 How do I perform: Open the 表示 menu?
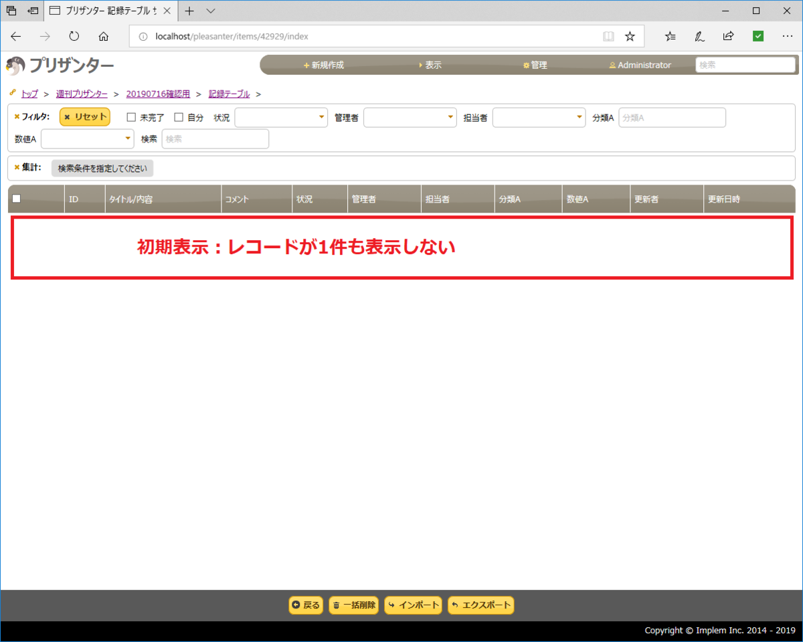430,65
